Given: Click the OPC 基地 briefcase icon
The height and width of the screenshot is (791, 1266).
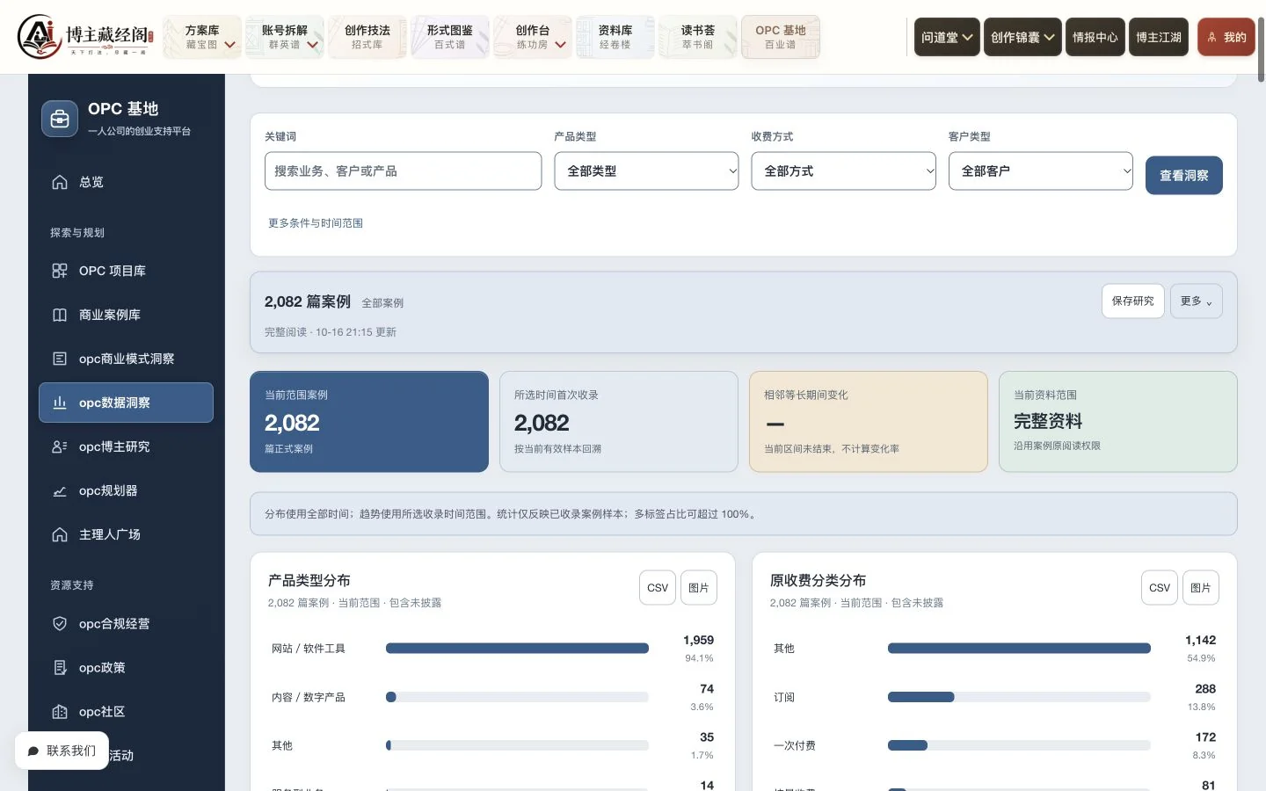Looking at the screenshot, I should (60, 119).
